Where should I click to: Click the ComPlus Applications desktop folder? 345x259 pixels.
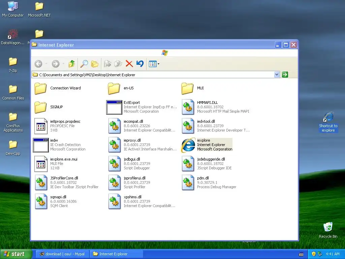coord(13,122)
